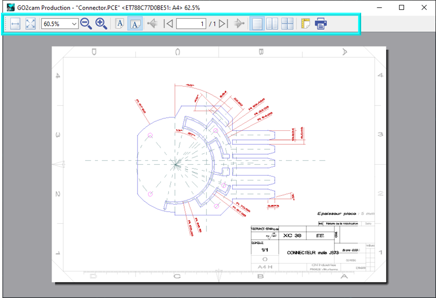Viewport: 436px width, 298px height.
Task: Toggle landscape page orientation
Action: point(135,24)
